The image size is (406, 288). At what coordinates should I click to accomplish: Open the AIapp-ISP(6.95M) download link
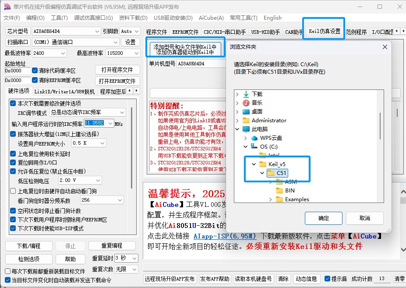point(225,236)
